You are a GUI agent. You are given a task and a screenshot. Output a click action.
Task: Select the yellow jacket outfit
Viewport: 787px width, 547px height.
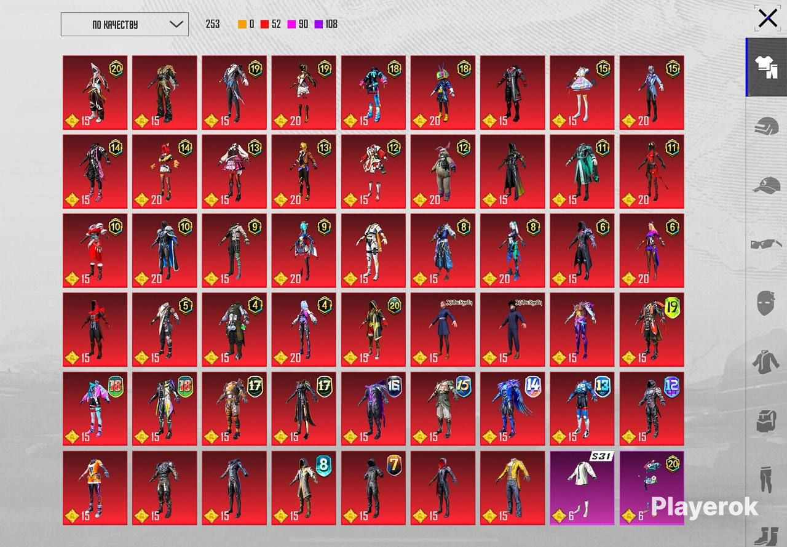[513, 488]
